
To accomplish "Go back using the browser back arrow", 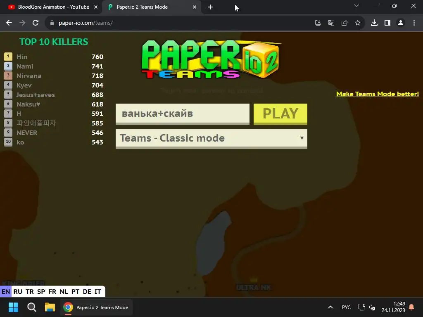I will (x=9, y=23).
